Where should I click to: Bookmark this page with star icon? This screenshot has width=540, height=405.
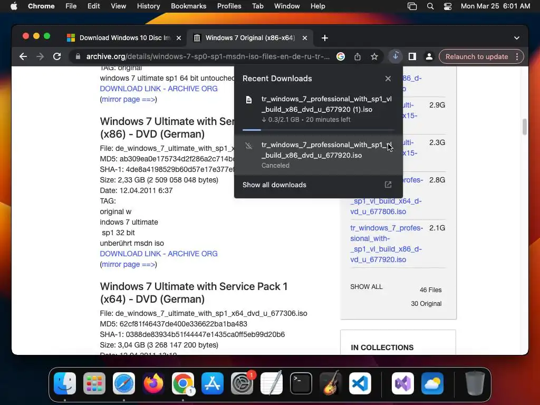(x=374, y=56)
